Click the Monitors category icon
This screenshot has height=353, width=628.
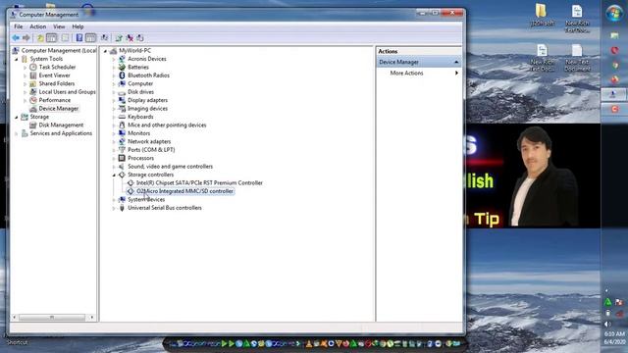click(122, 133)
